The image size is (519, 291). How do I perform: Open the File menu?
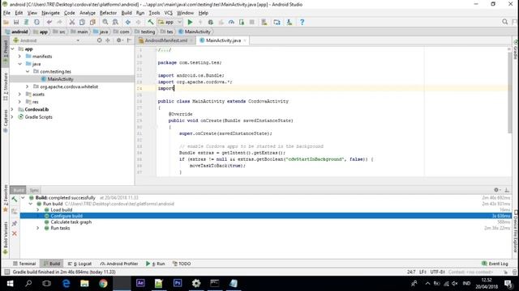tap(6, 13)
